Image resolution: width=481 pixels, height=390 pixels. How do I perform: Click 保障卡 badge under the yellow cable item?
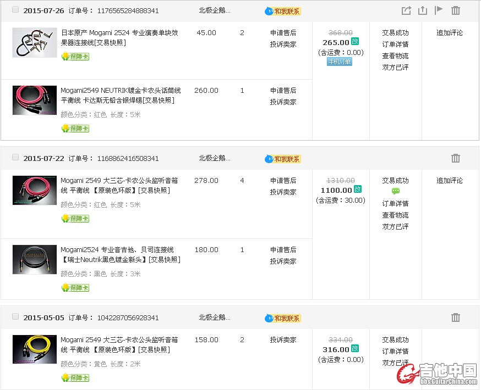tap(75, 378)
